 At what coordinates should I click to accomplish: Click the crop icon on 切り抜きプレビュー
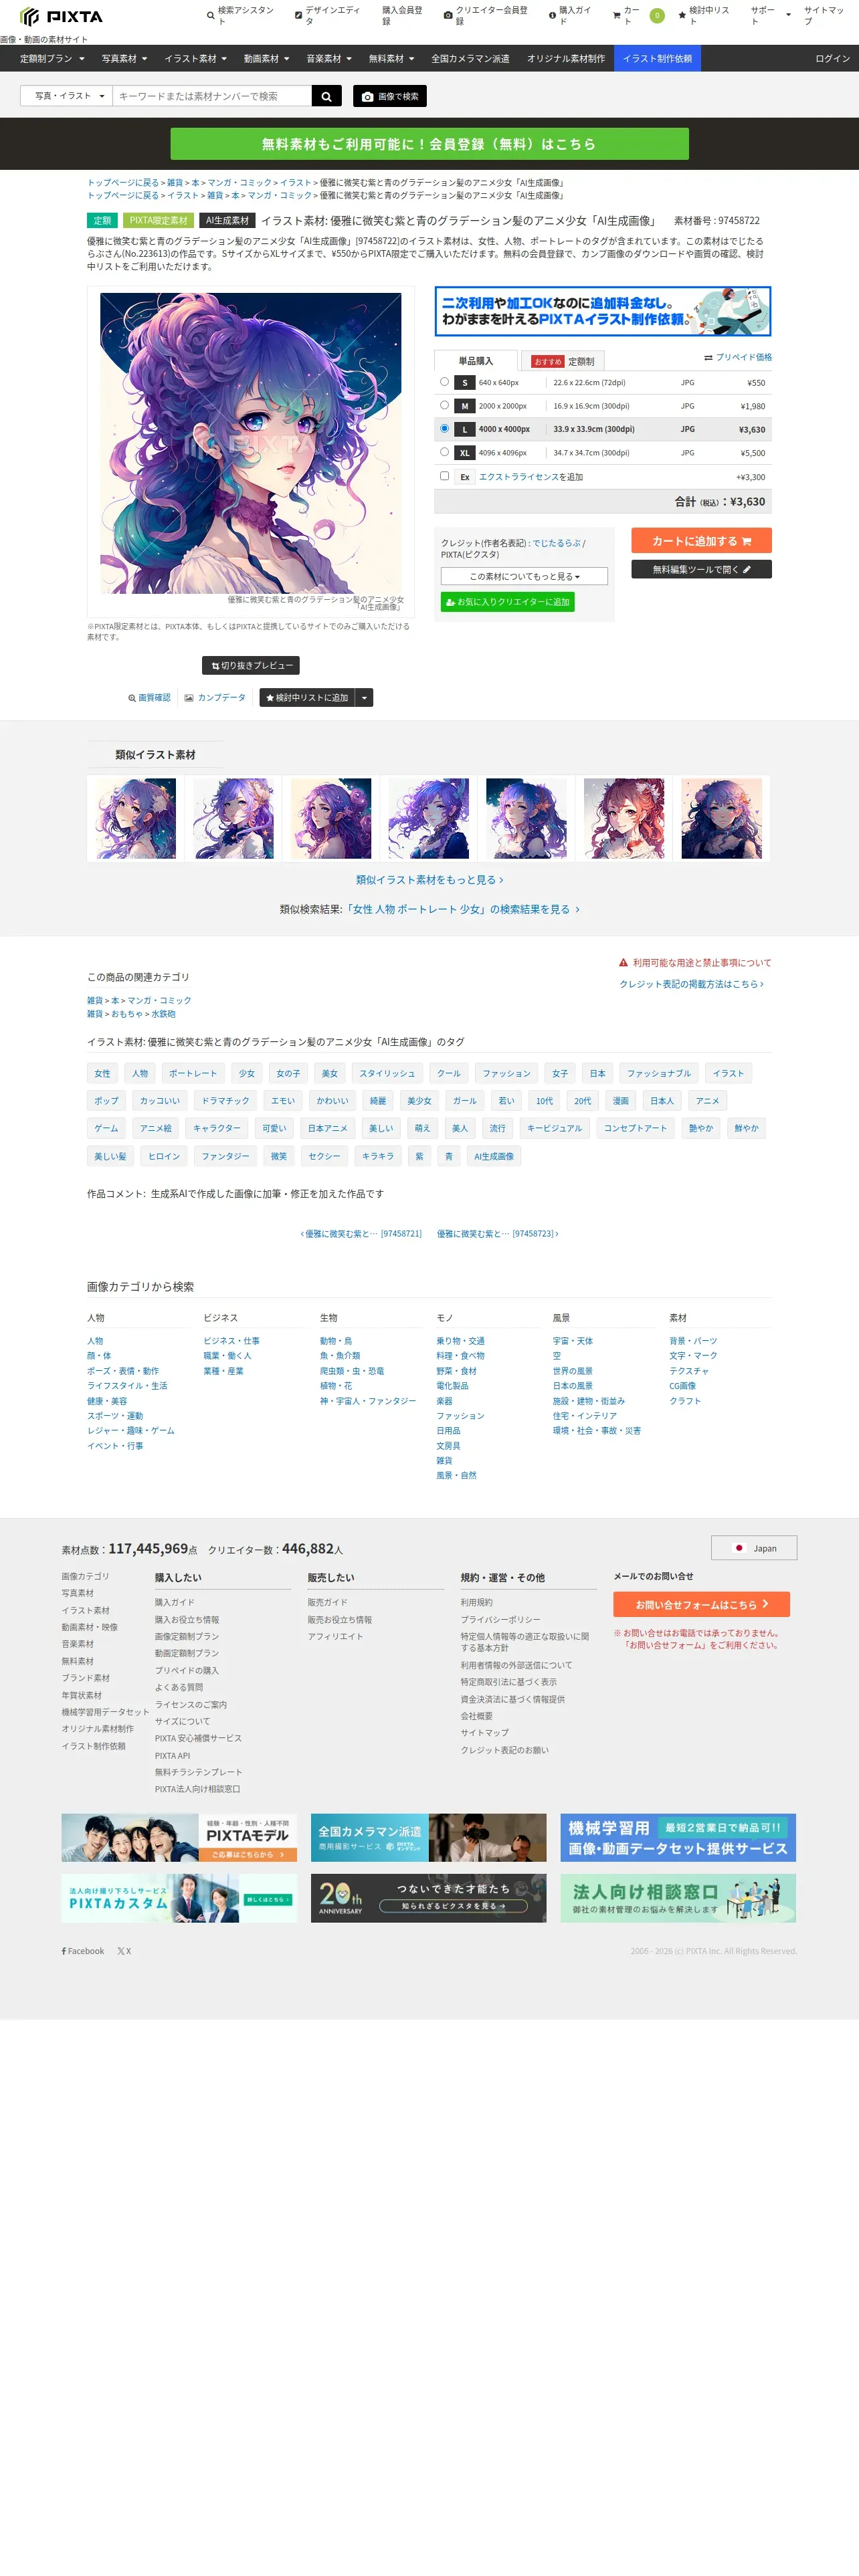point(215,666)
